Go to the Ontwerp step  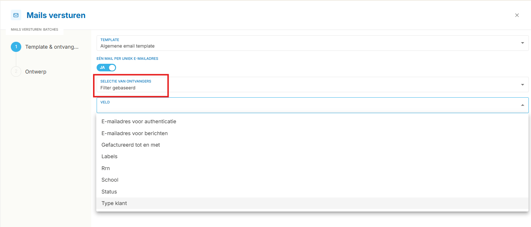coord(36,72)
